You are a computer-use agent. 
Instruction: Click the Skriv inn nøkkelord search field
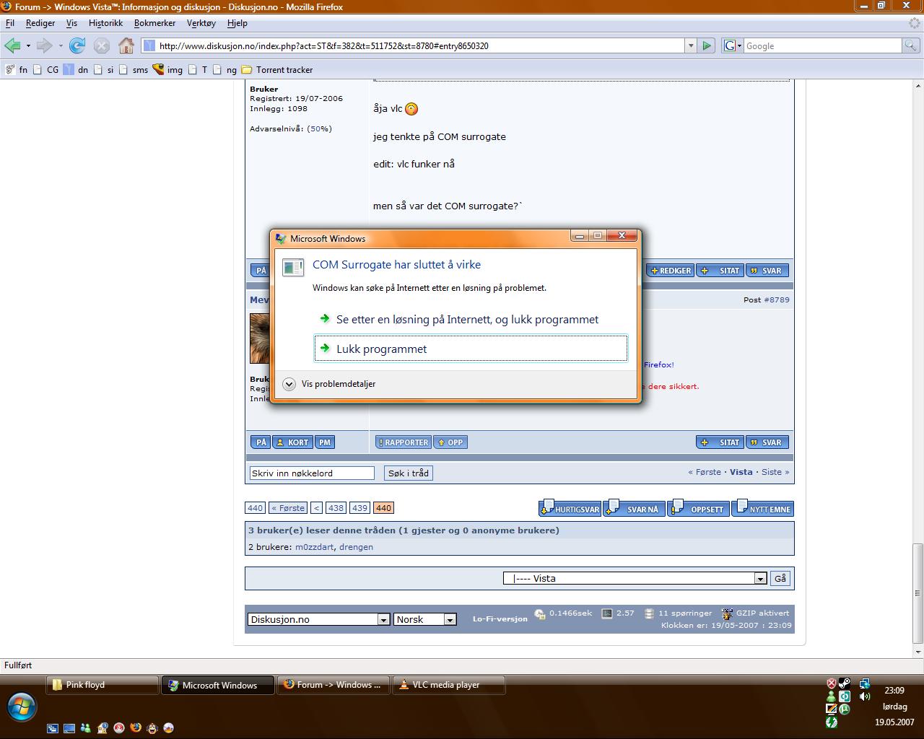pyautogui.click(x=312, y=473)
